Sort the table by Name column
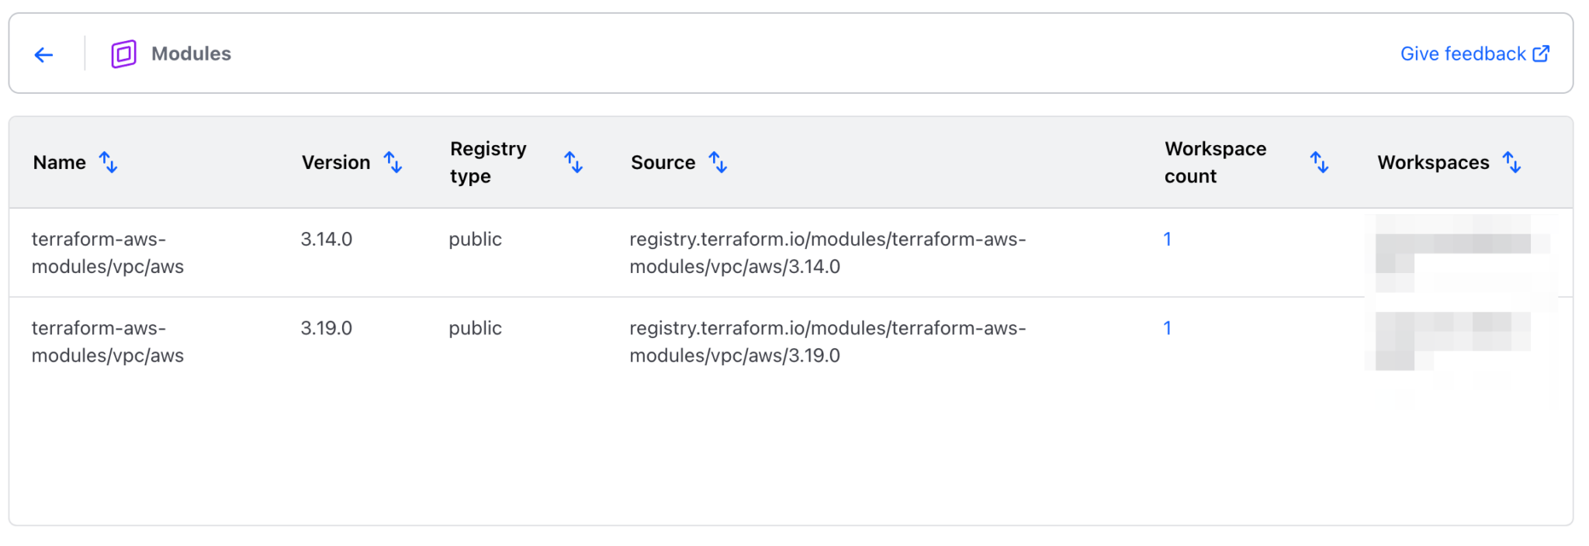 tap(109, 163)
